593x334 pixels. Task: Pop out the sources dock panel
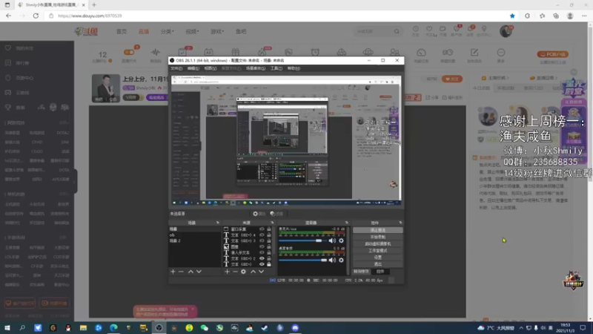pos(272,223)
